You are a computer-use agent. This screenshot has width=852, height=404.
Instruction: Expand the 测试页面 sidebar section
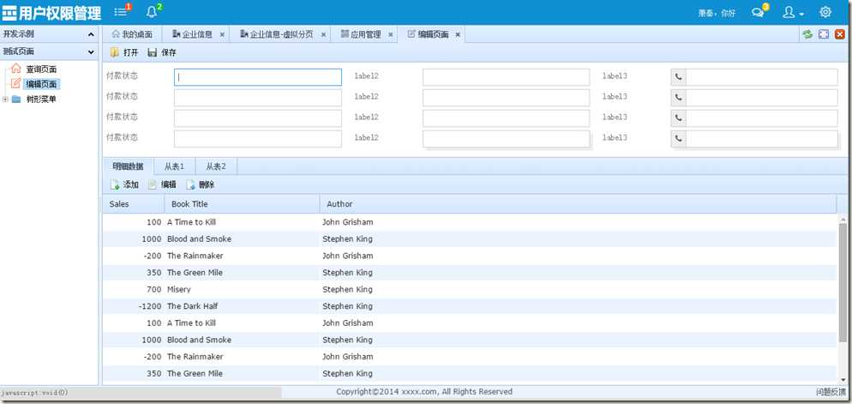[91, 52]
